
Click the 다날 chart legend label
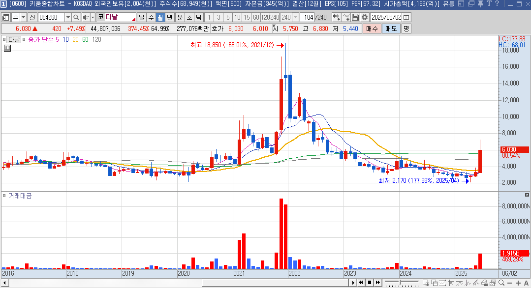[14, 39]
